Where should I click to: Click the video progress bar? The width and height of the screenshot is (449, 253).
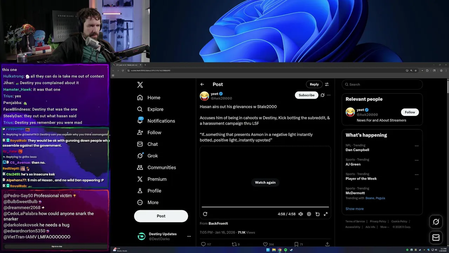coord(265,207)
